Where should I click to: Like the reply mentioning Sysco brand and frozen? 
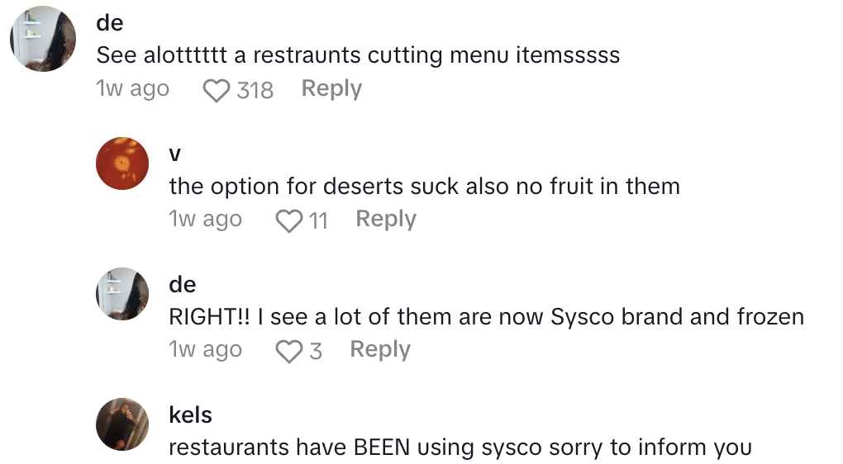click(288, 351)
